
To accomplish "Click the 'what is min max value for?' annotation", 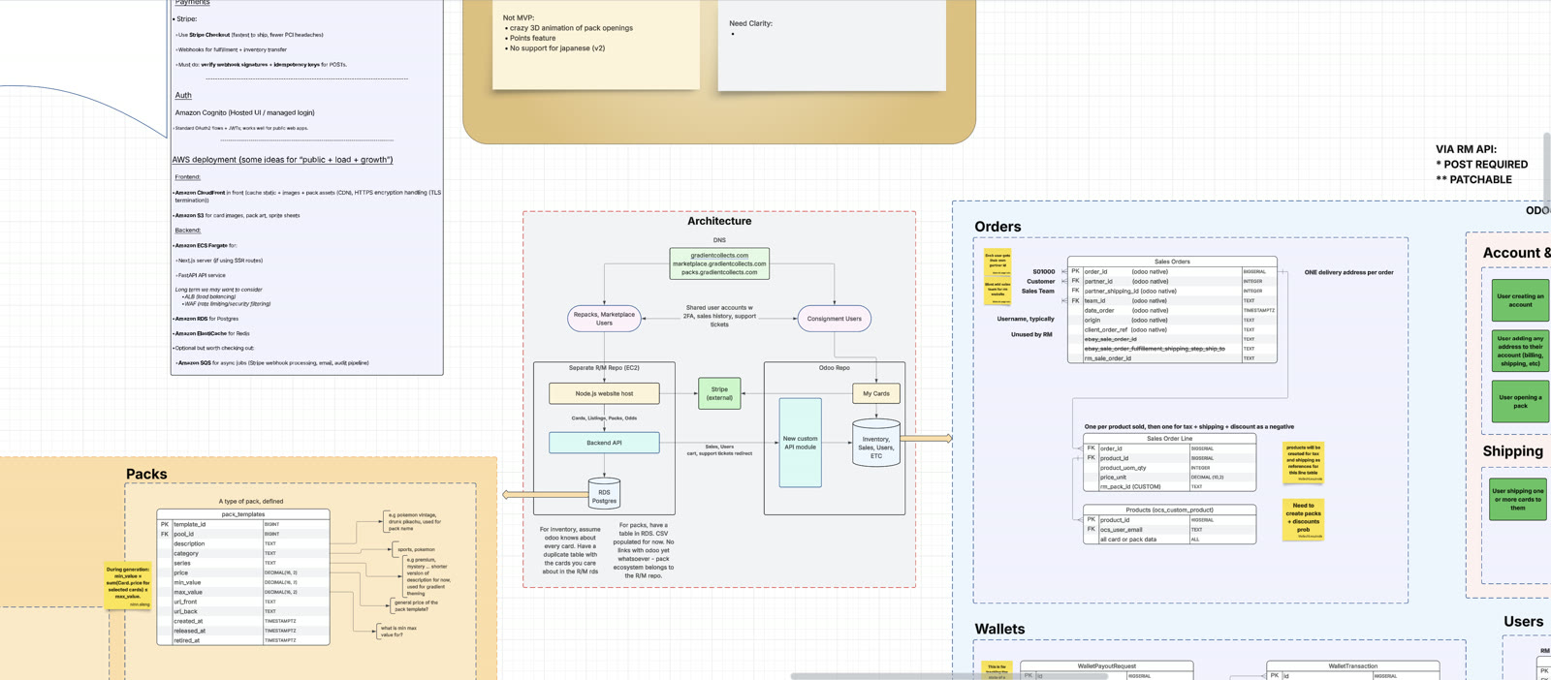I will (x=398, y=632).
